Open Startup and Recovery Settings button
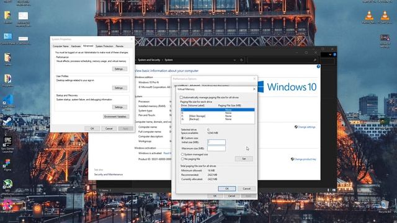 [120, 107]
